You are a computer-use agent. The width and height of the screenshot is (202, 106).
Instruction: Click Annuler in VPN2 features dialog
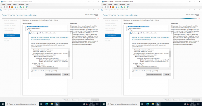66,74
